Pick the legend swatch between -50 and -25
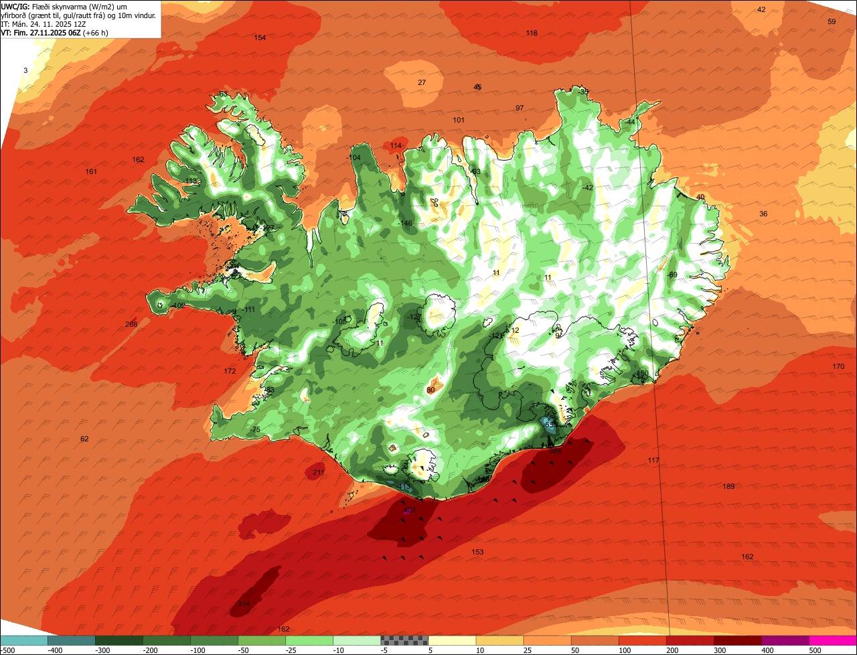This screenshot has width=857, height=655. [x=262, y=640]
